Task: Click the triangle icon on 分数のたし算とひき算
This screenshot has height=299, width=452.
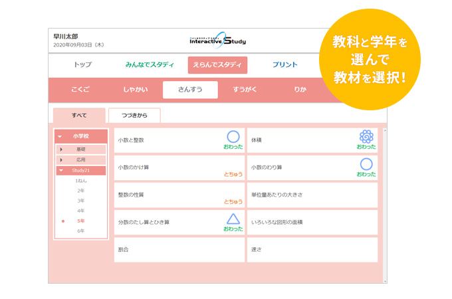Action: coord(233,219)
